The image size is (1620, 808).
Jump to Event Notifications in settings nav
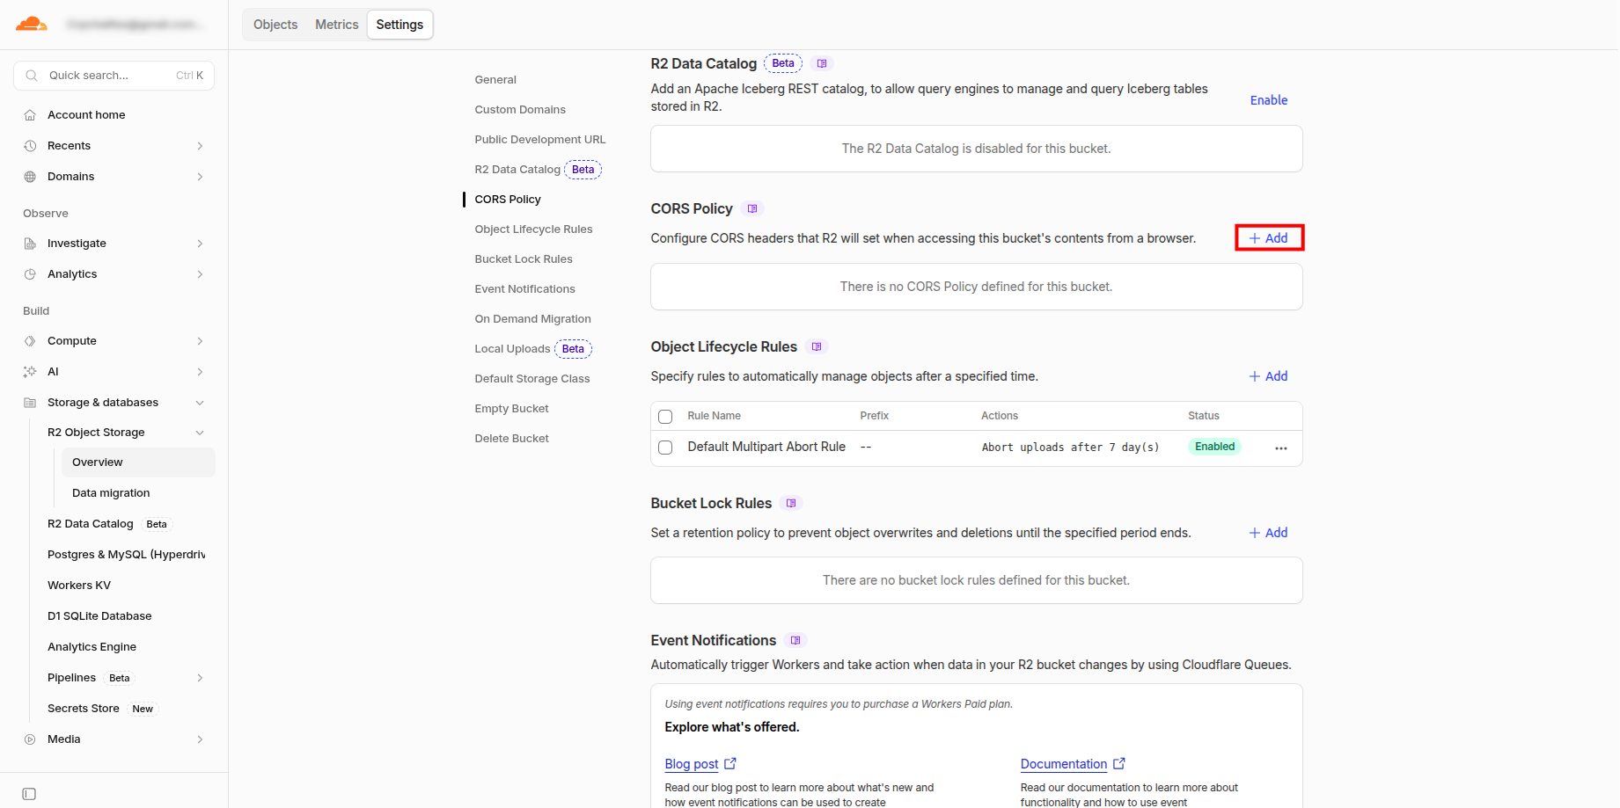click(x=524, y=289)
